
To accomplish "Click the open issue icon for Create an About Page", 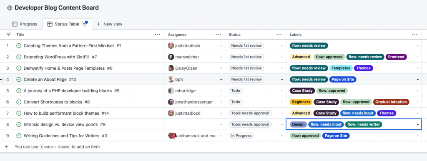I will (19, 80).
